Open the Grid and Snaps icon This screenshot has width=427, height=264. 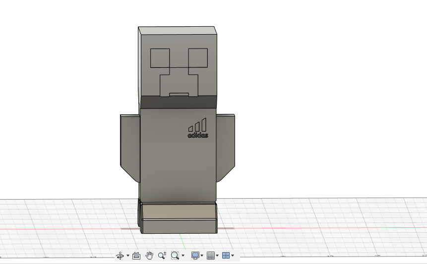211,256
